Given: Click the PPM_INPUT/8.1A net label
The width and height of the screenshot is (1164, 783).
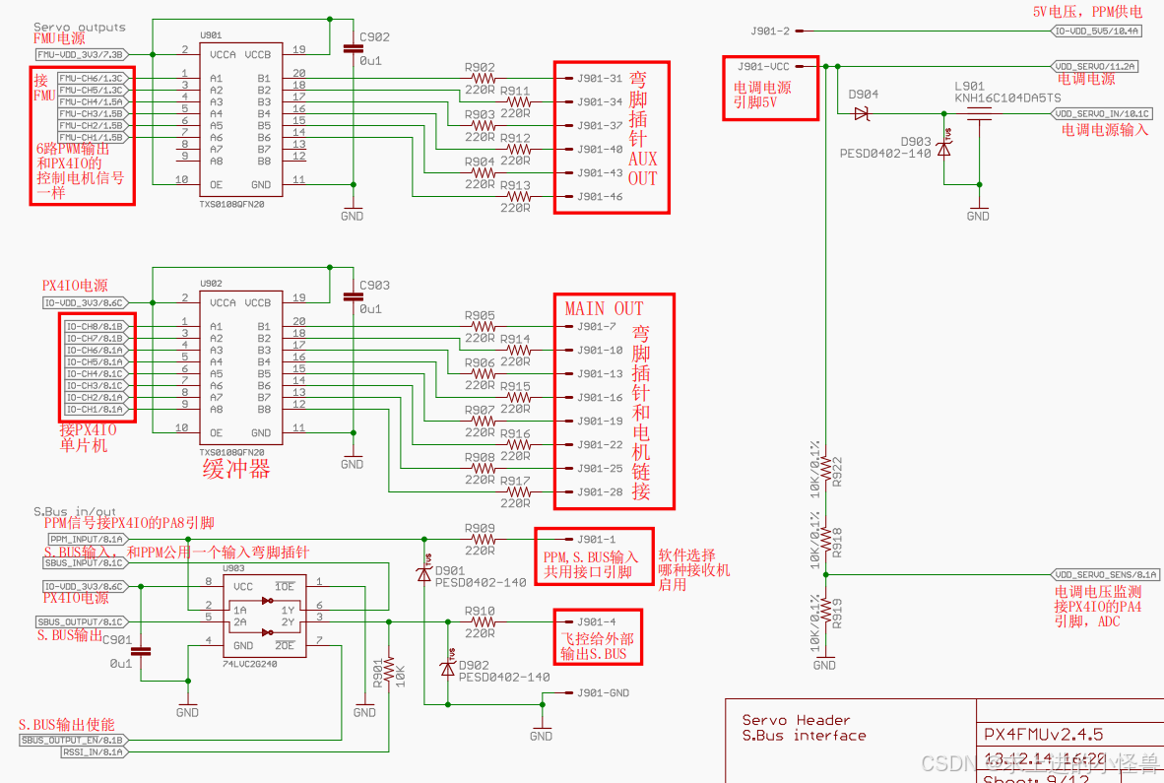Looking at the screenshot, I should [89, 540].
